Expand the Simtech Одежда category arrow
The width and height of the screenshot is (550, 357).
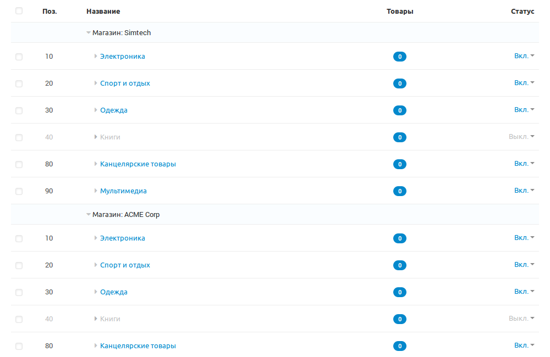point(96,110)
